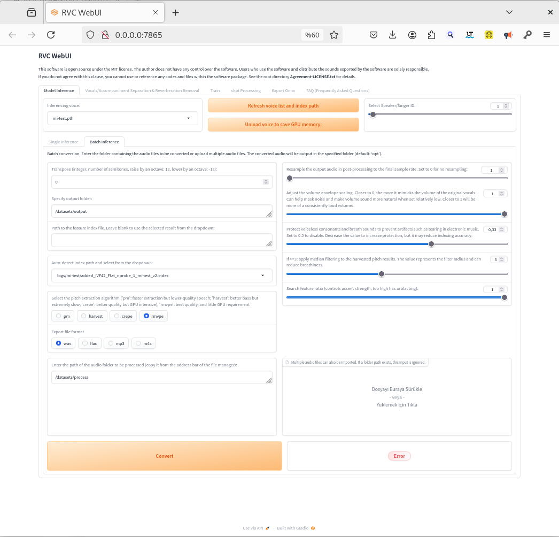The height and width of the screenshot is (537, 559).
Task: Expand the Inferencing voice dropdown mi-test.pth
Action: click(x=122, y=118)
